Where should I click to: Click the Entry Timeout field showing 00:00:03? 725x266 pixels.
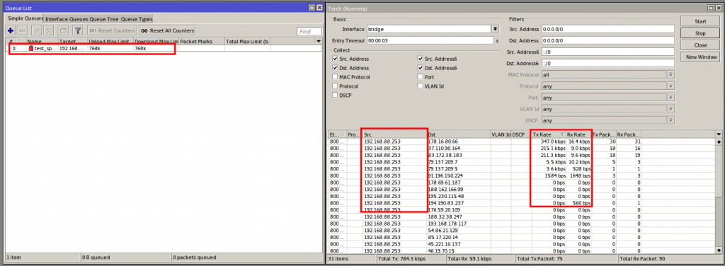(x=430, y=40)
